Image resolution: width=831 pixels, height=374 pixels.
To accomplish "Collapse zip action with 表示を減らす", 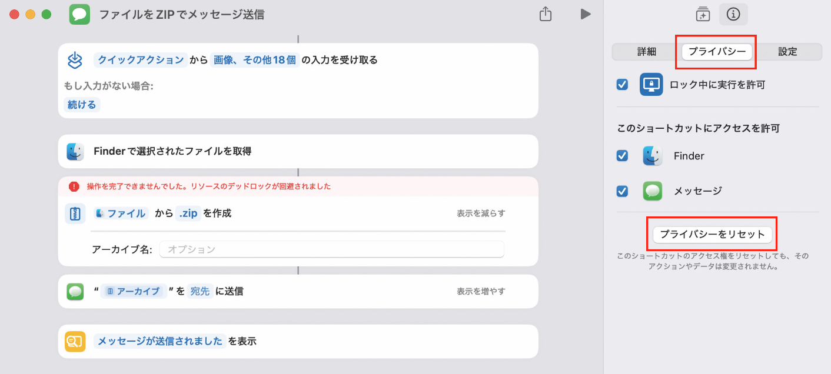I will [x=480, y=213].
